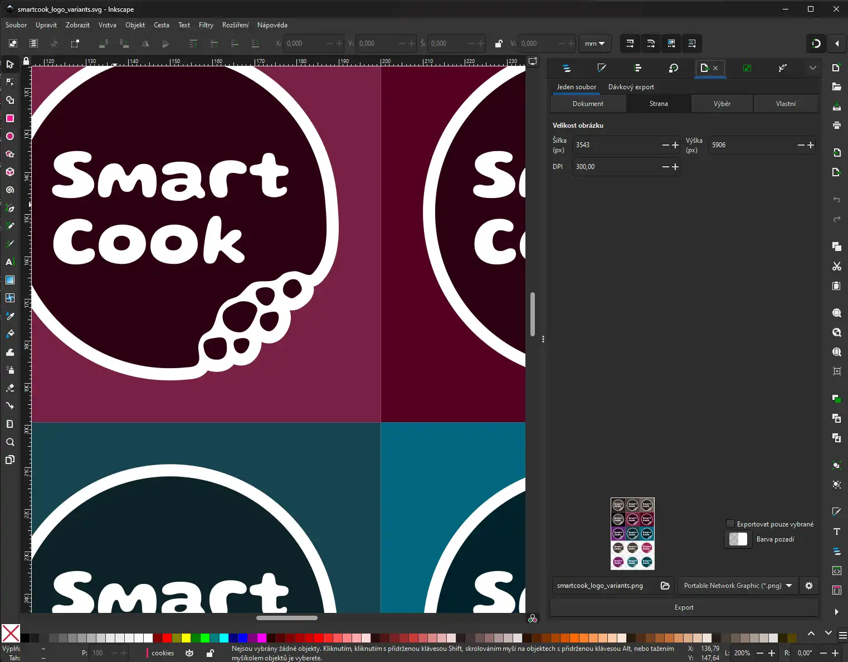Select the Spiral tool
The height and width of the screenshot is (662, 848).
[10, 190]
